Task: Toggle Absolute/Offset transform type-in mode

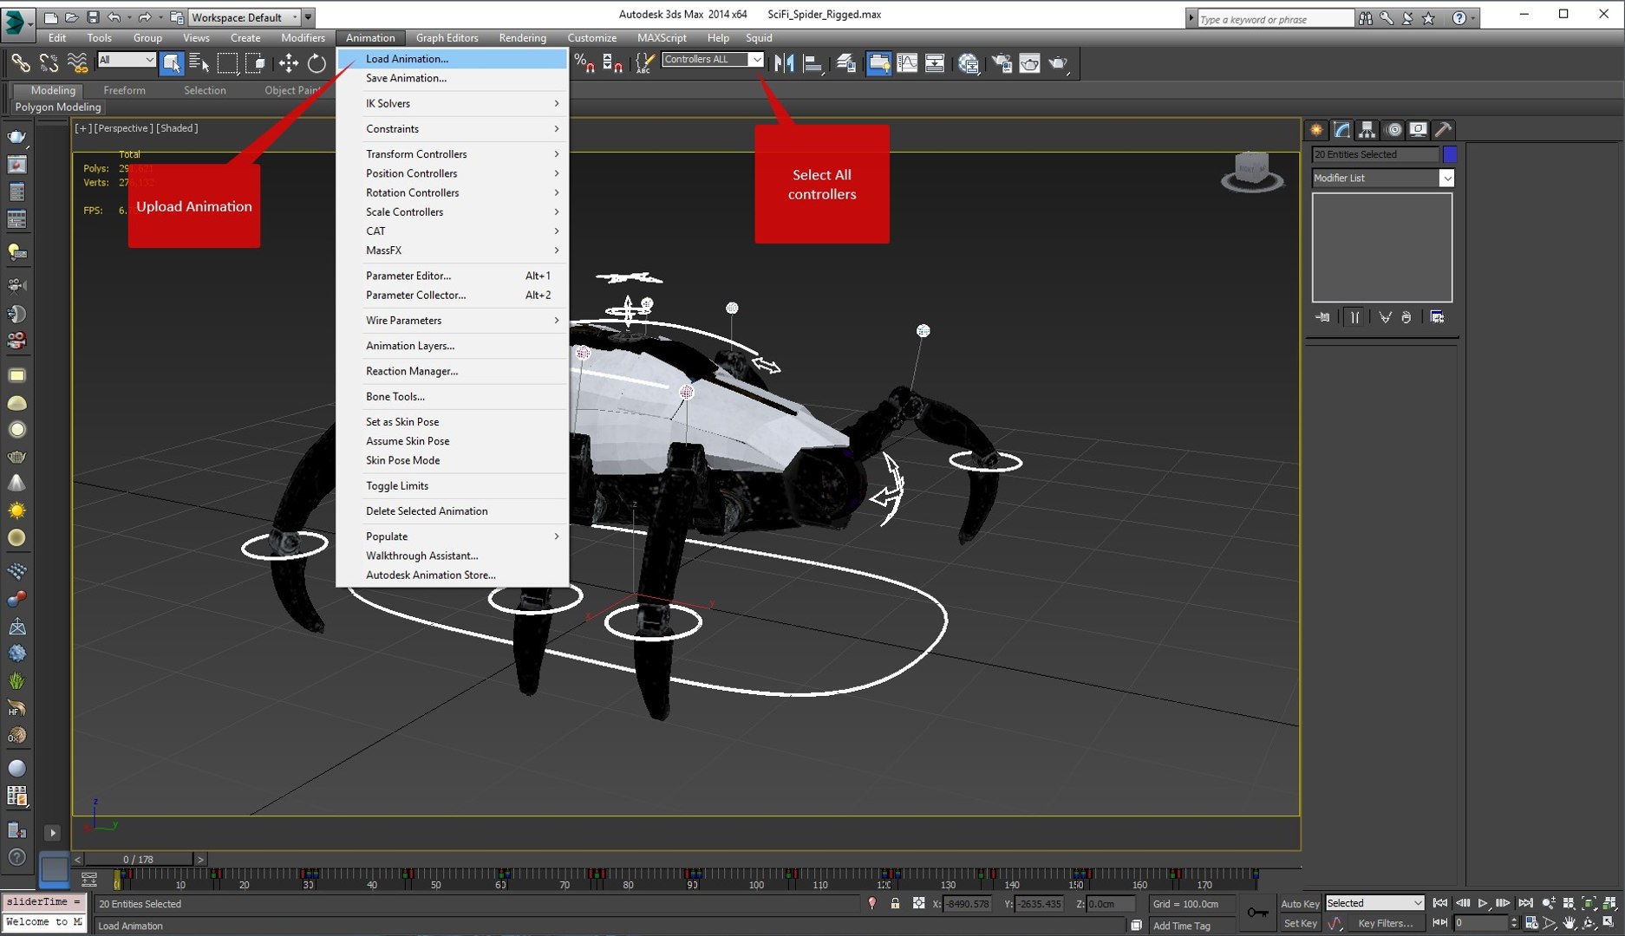Action: coord(918,903)
